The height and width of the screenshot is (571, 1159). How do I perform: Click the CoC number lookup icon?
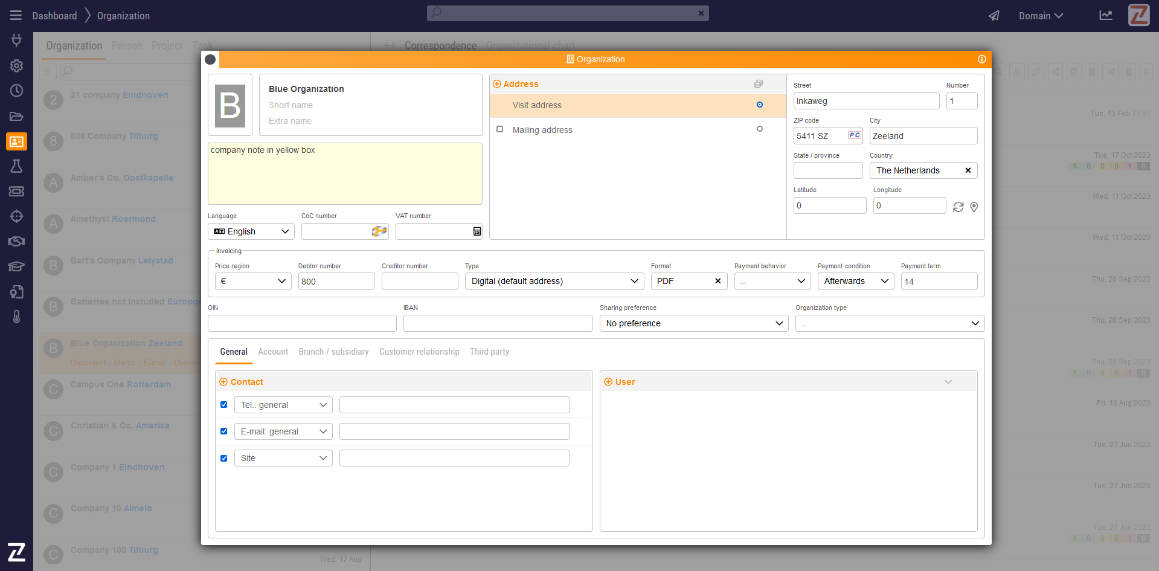coord(379,231)
